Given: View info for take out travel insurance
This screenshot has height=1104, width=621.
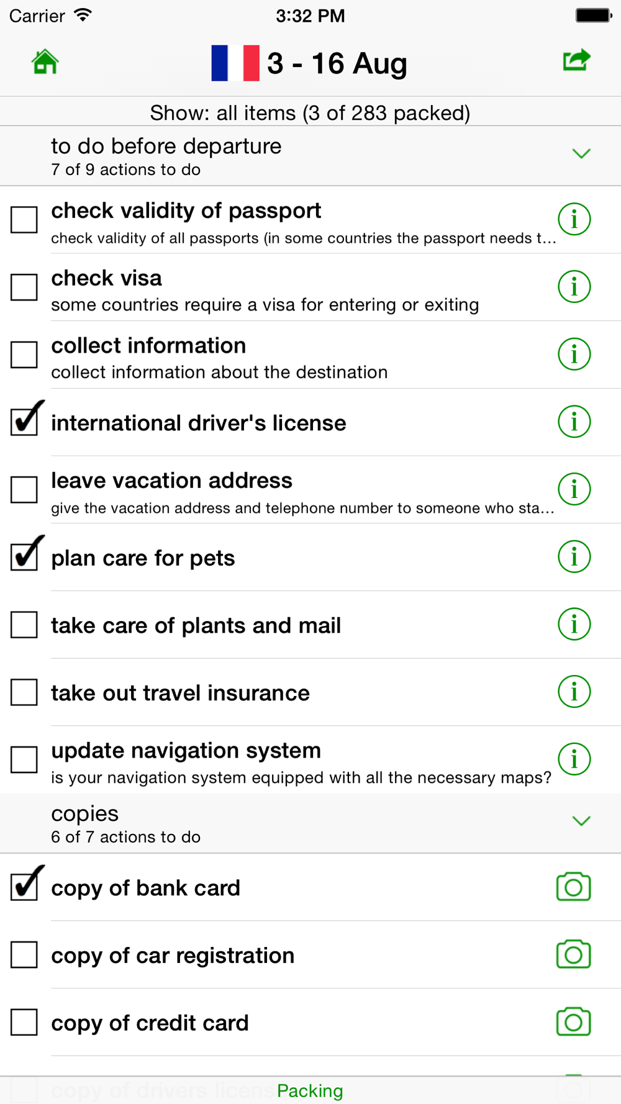Looking at the screenshot, I should pyautogui.click(x=574, y=692).
